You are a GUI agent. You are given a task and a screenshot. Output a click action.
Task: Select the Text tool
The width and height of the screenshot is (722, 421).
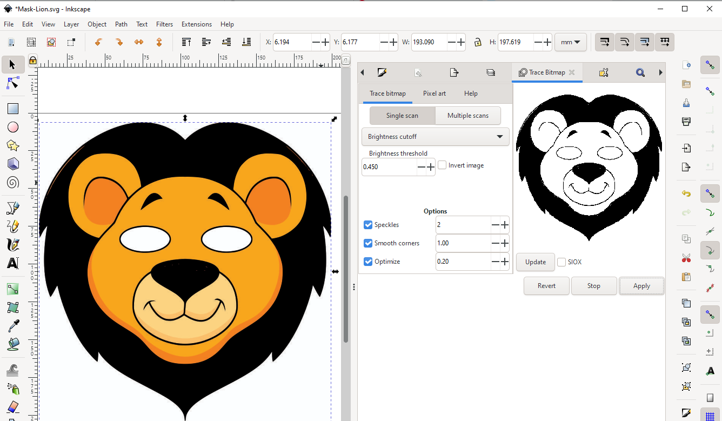13,263
